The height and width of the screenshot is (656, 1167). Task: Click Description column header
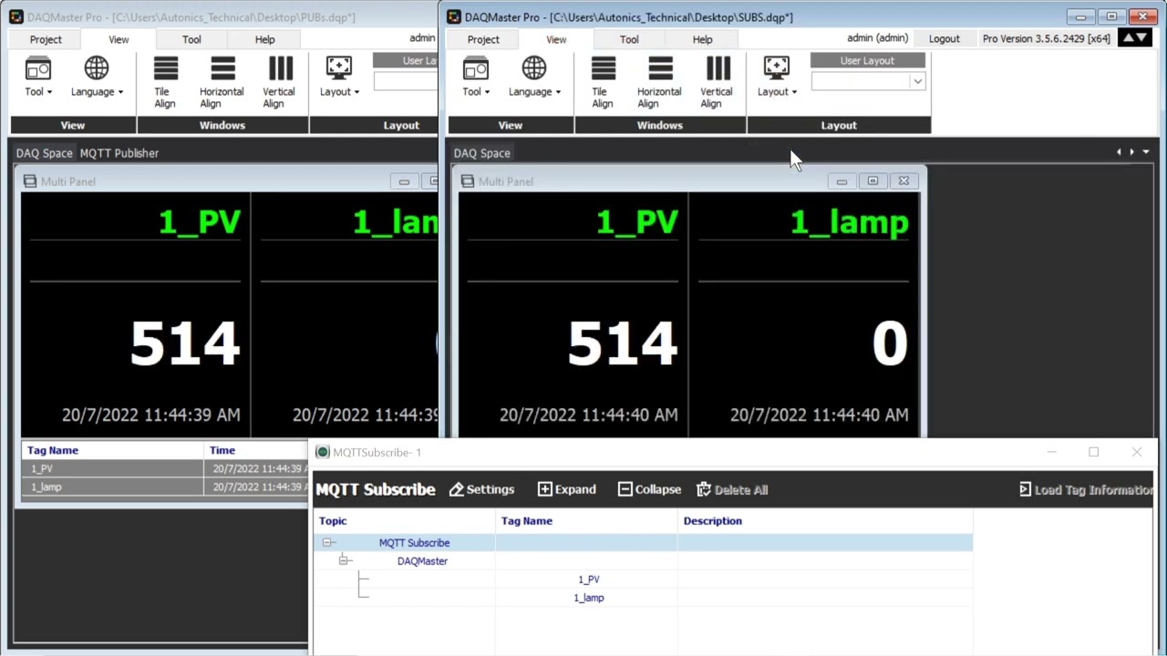(x=825, y=521)
